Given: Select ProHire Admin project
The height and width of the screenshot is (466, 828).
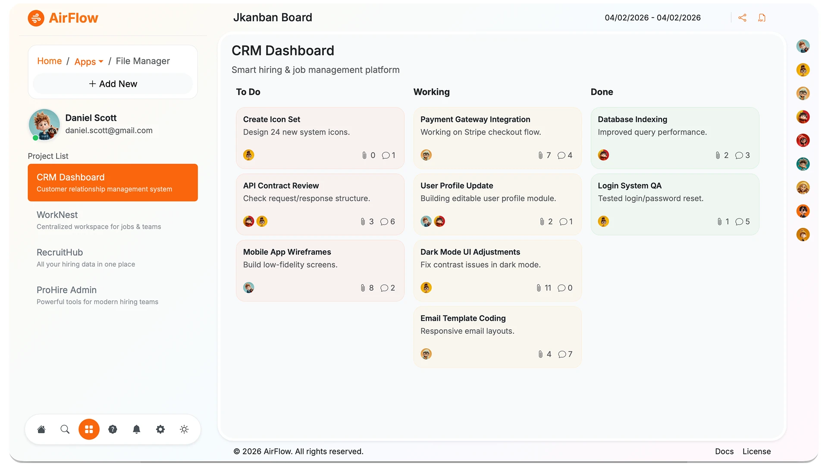Looking at the screenshot, I should [113, 295].
